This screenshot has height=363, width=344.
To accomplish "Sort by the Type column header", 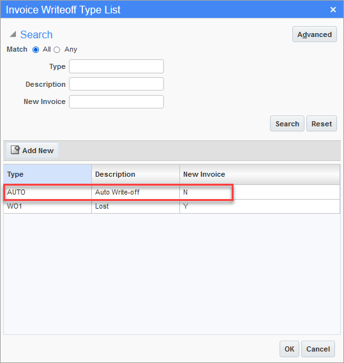I will click(x=47, y=174).
